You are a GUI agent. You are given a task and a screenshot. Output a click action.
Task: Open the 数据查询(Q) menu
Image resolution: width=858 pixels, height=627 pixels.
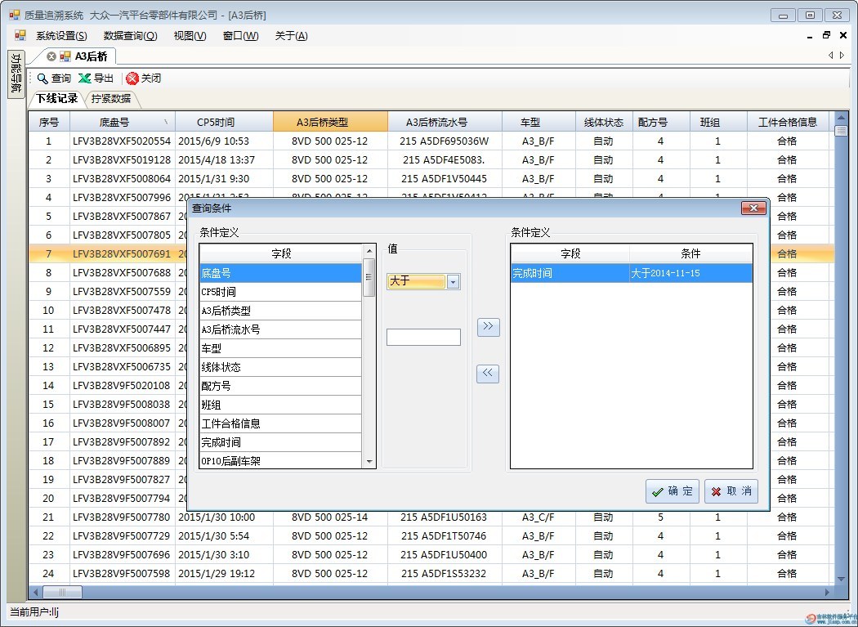pyautogui.click(x=130, y=36)
